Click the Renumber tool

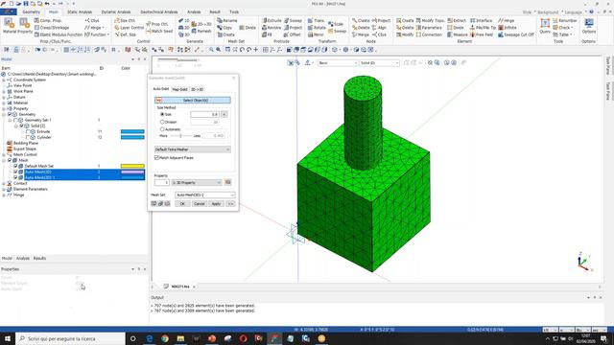tap(564, 20)
